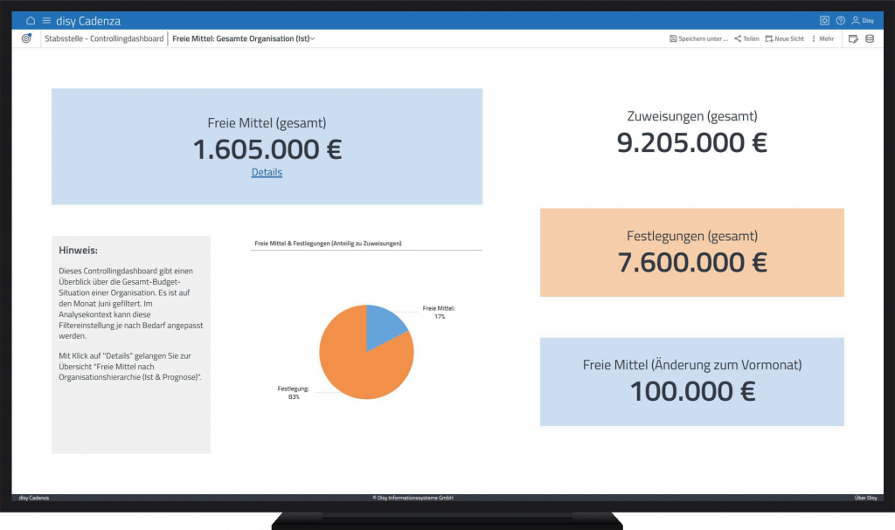Viewport: 895px width, 530px height.
Task: Open the database stack icon
Action: [869, 38]
